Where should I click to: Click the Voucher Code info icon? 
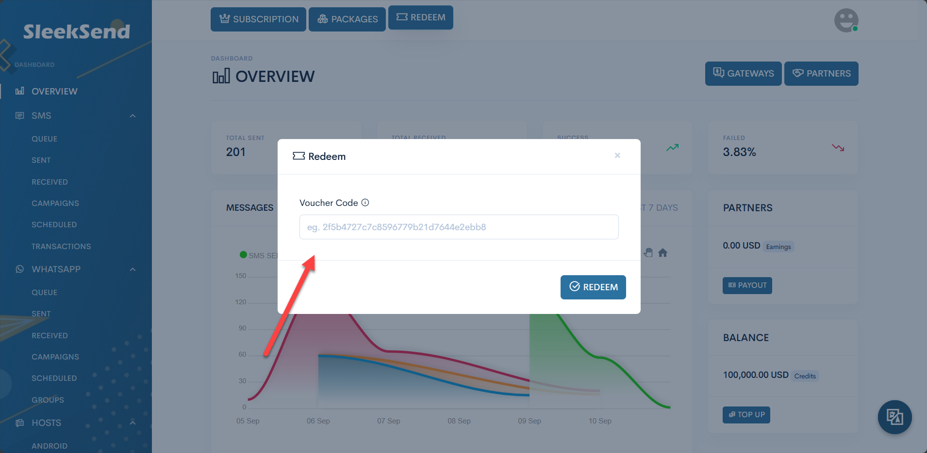(x=365, y=203)
